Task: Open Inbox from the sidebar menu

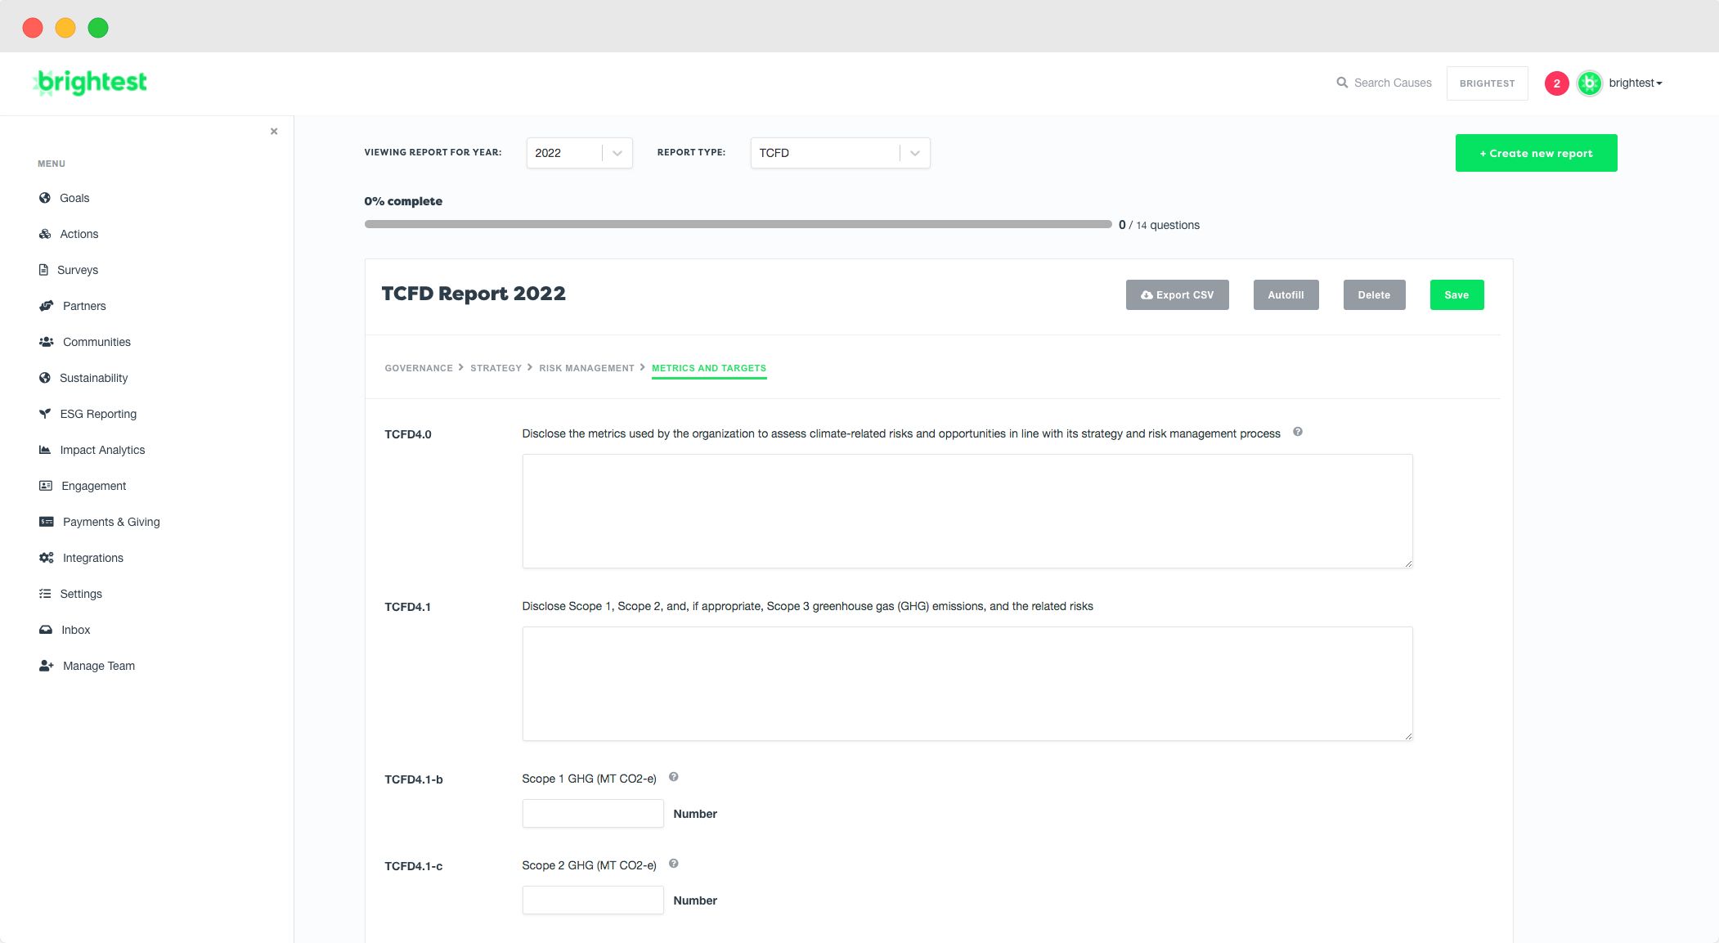Action: (75, 630)
